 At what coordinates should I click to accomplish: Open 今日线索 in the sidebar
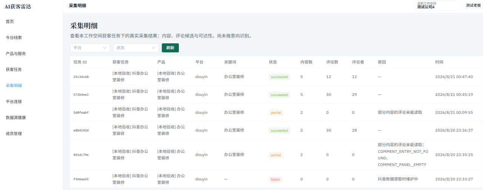pos(14,38)
